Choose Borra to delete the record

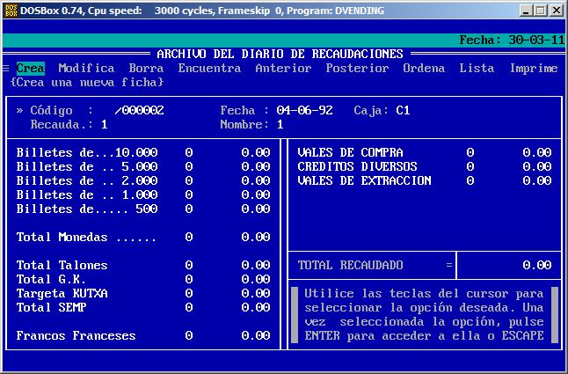tap(146, 68)
